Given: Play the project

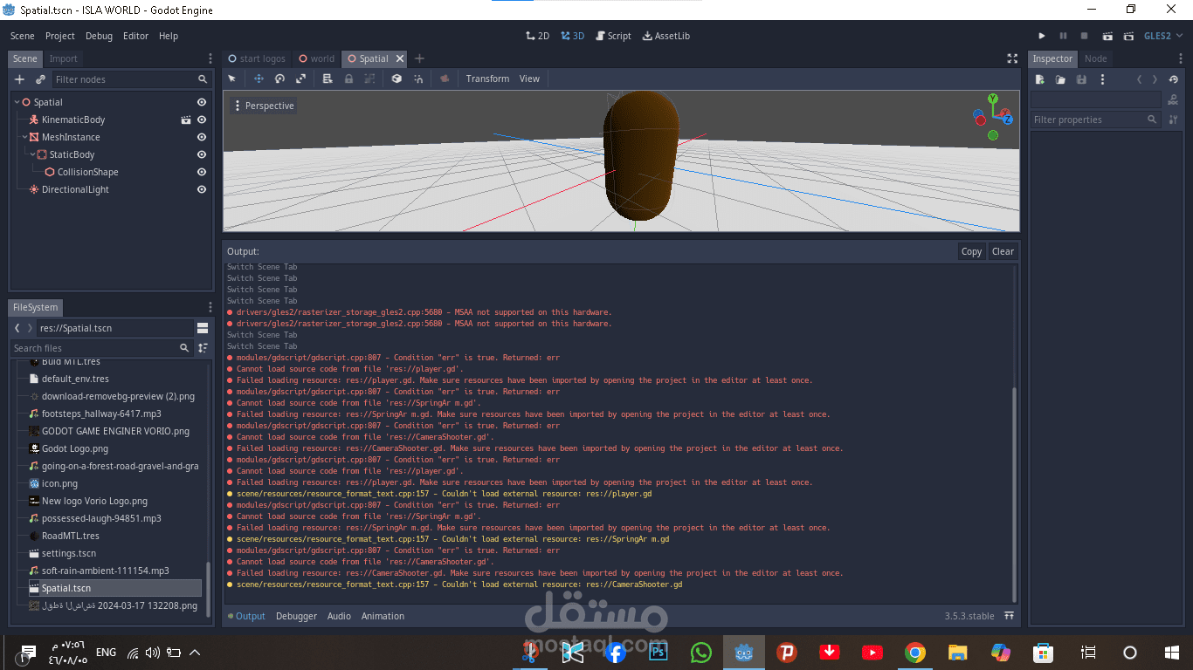Looking at the screenshot, I should pyautogui.click(x=1042, y=36).
